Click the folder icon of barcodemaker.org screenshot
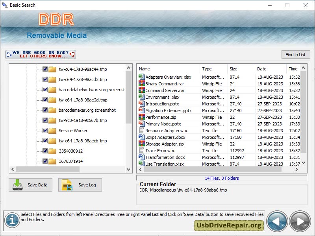Image resolution: width=315 pixels, height=236 pixels. point(52,110)
